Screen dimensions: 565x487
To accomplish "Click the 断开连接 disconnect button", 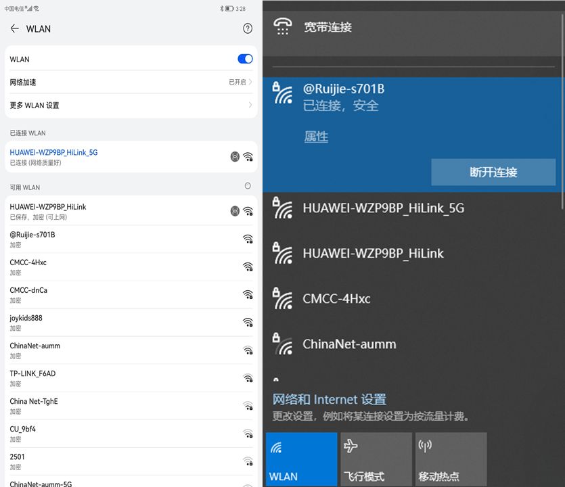I will [493, 172].
